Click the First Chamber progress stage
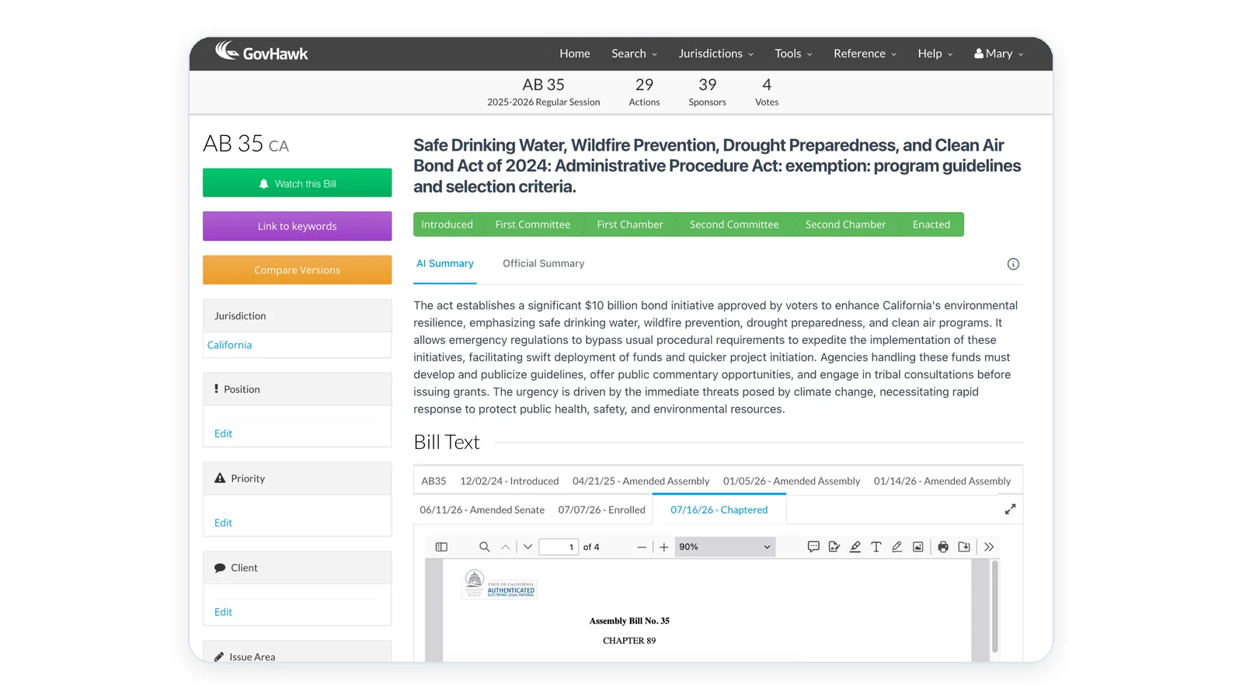The image size is (1243, 699). click(630, 224)
